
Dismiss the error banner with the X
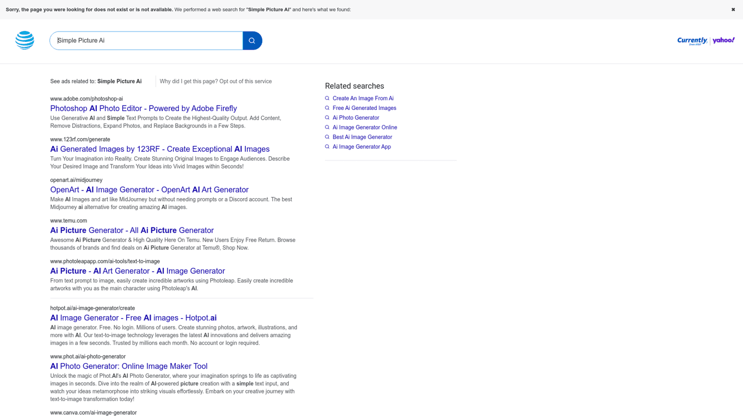coord(733,9)
